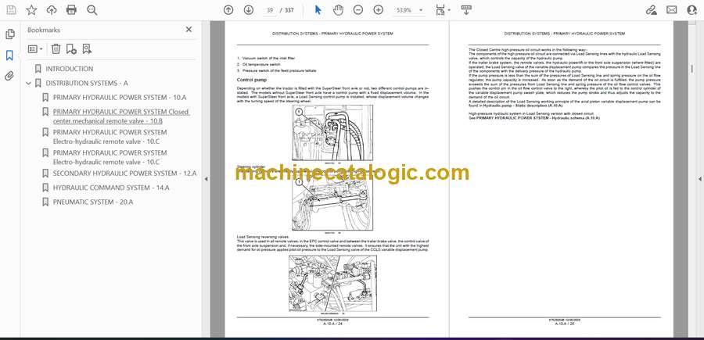704x340 pixels.
Task: Open the find text magnifier tool
Action: pyautogui.click(x=92, y=10)
